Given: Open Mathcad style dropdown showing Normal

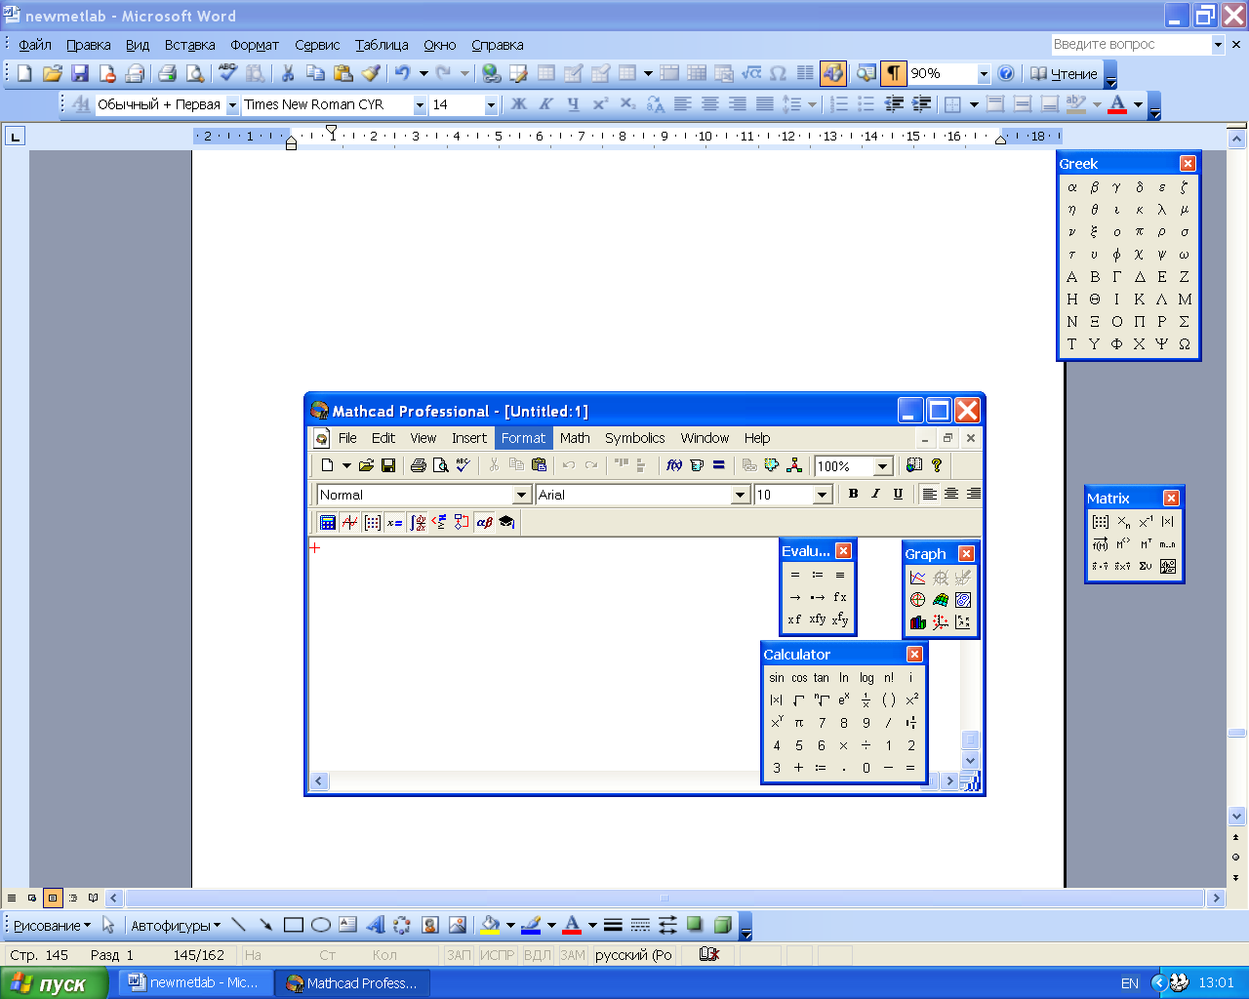Looking at the screenshot, I should click(x=522, y=496).
